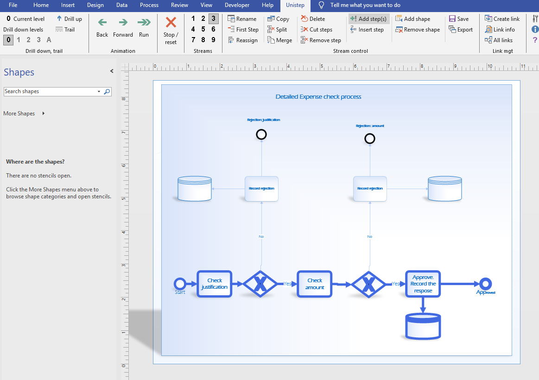Screen dimensions: 539x380
Task: Click the Forward animation arrow
Action: coord(123,23)
